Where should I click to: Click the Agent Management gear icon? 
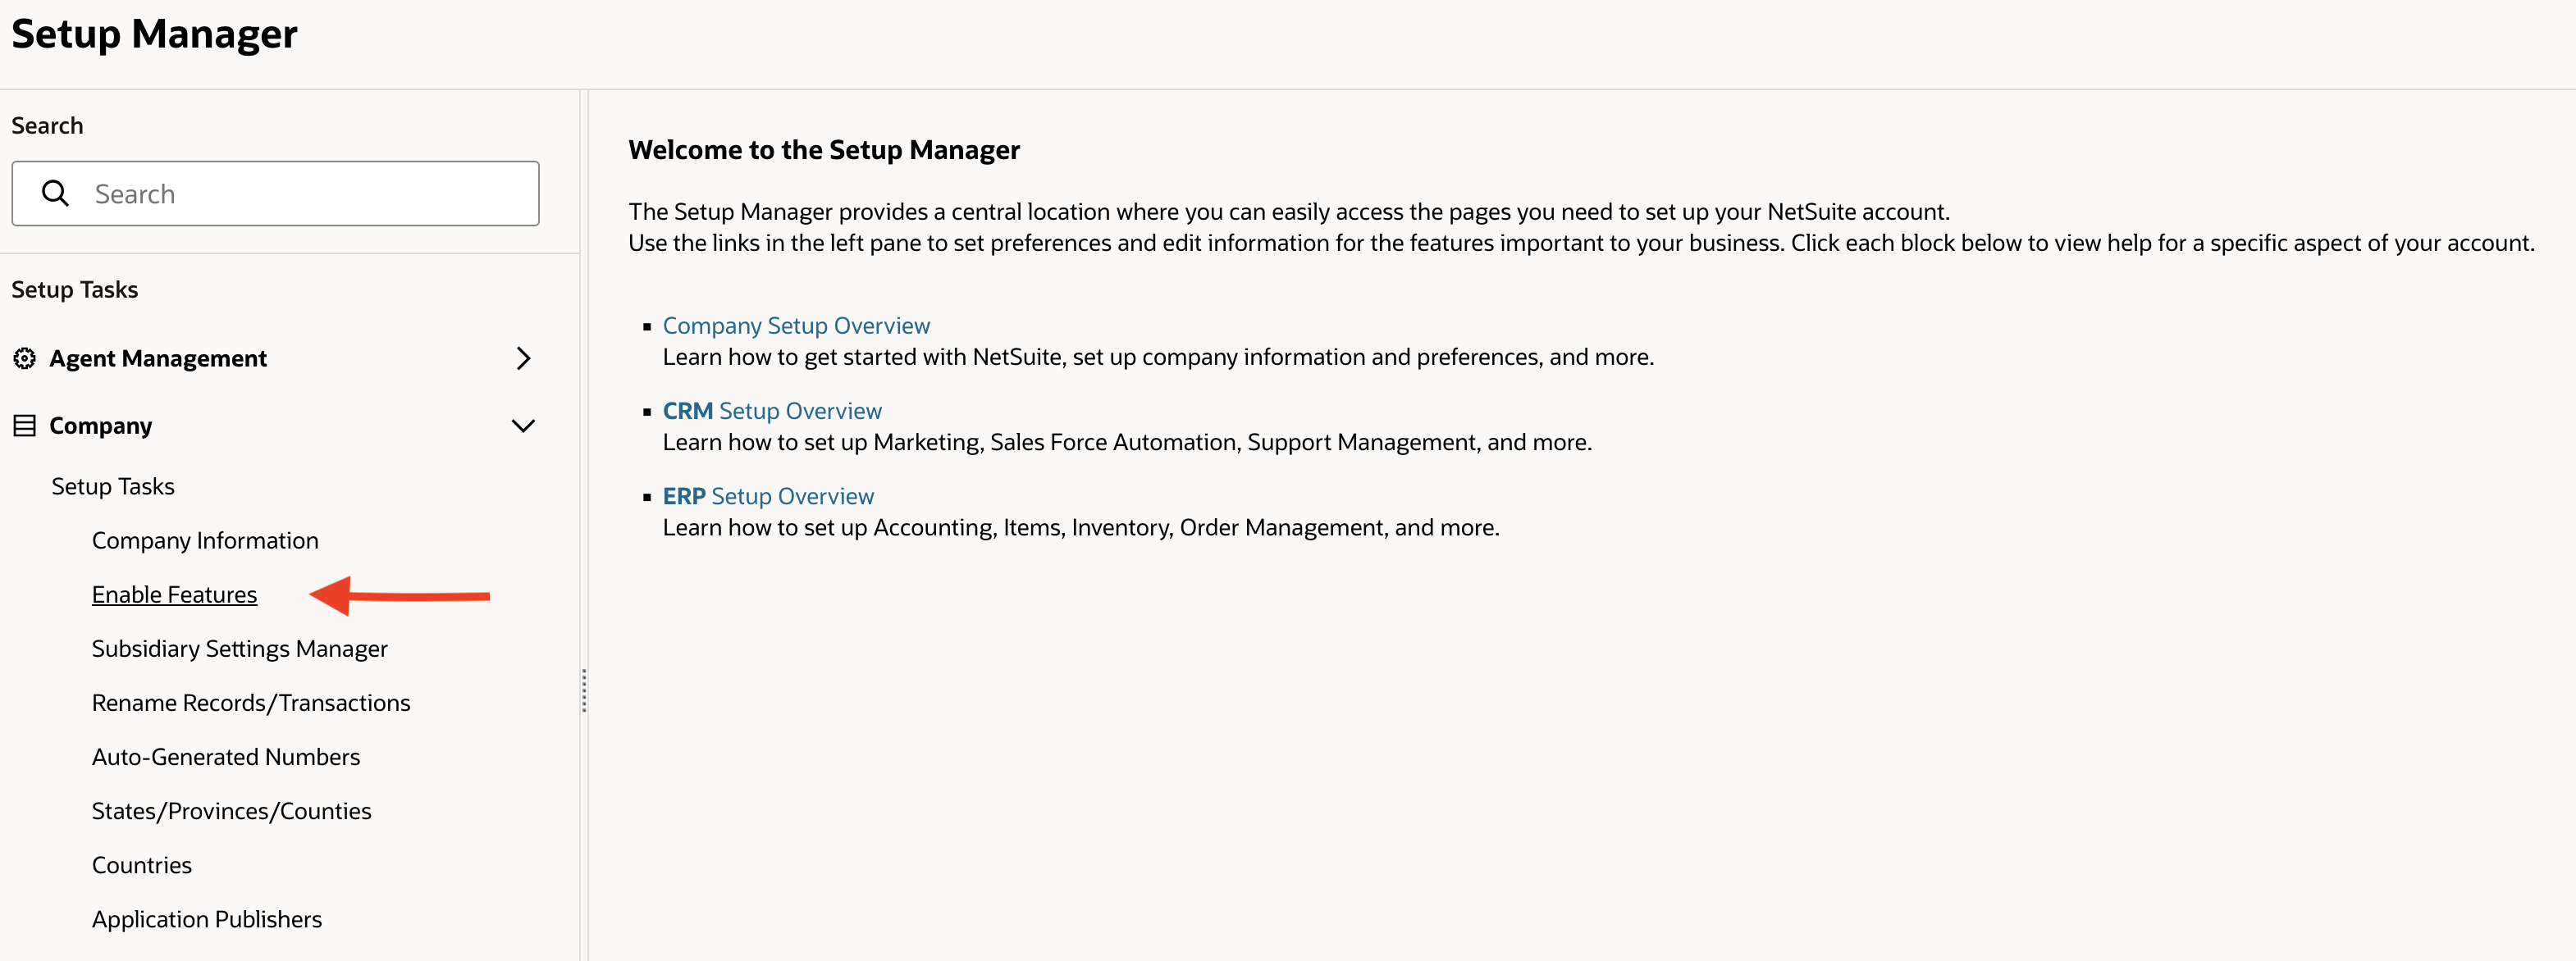pyautogui.click(x=25, y=358)
